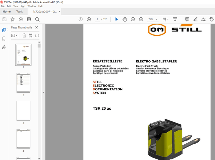Add document to starred with star icon
The height and width of the screenshot is (160, 215).
pos(12,19)
